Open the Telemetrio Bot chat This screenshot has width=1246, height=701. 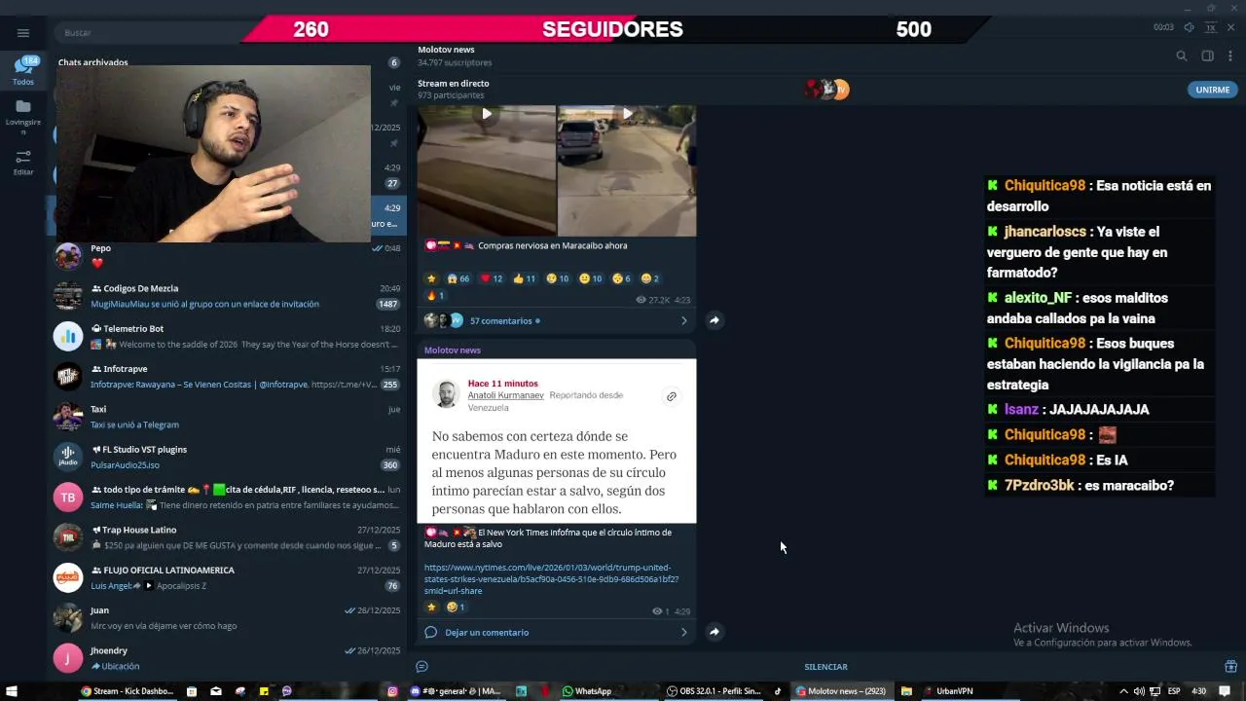pyautogui.click(x=227, y=336)
